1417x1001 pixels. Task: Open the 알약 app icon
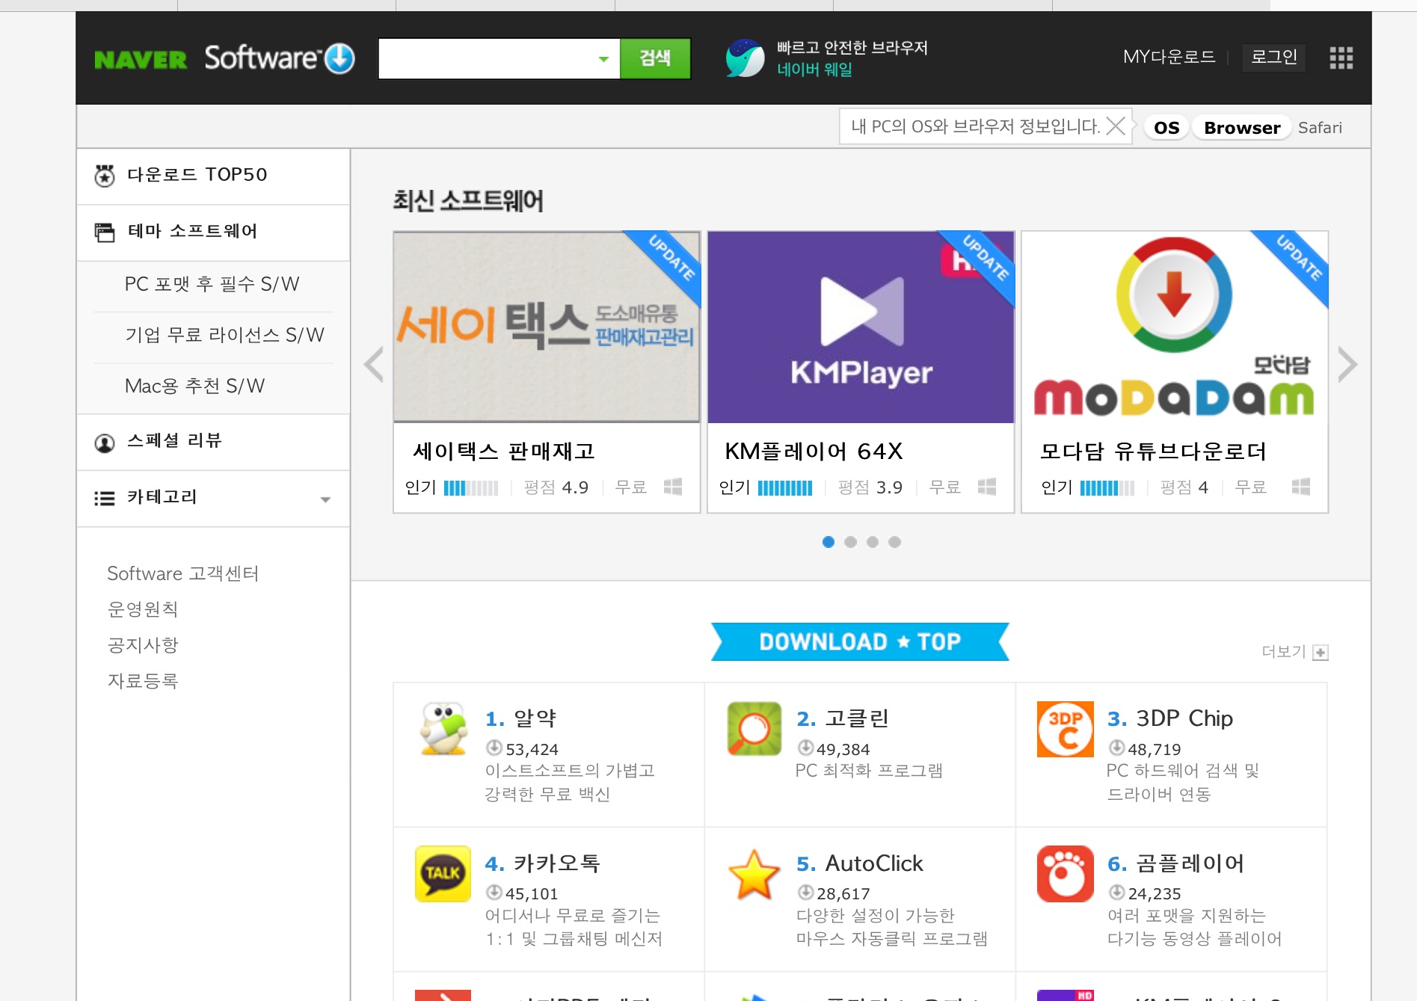(443, 729)
